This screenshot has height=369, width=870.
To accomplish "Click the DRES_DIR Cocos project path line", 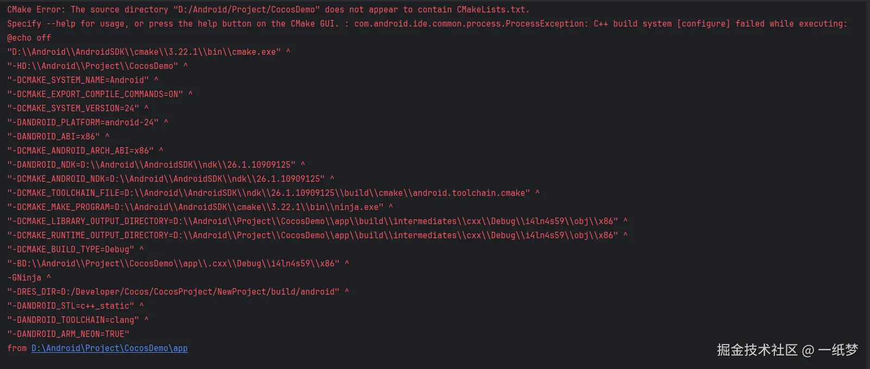I will click(x=173, y=292).
